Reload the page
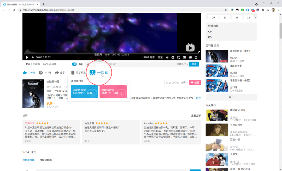282x171 pixels. pyautogui.click(x=14, y=10)
